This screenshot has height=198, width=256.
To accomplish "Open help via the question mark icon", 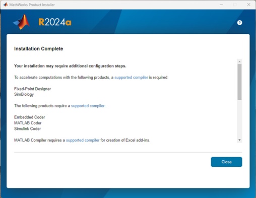I will 239,23.
